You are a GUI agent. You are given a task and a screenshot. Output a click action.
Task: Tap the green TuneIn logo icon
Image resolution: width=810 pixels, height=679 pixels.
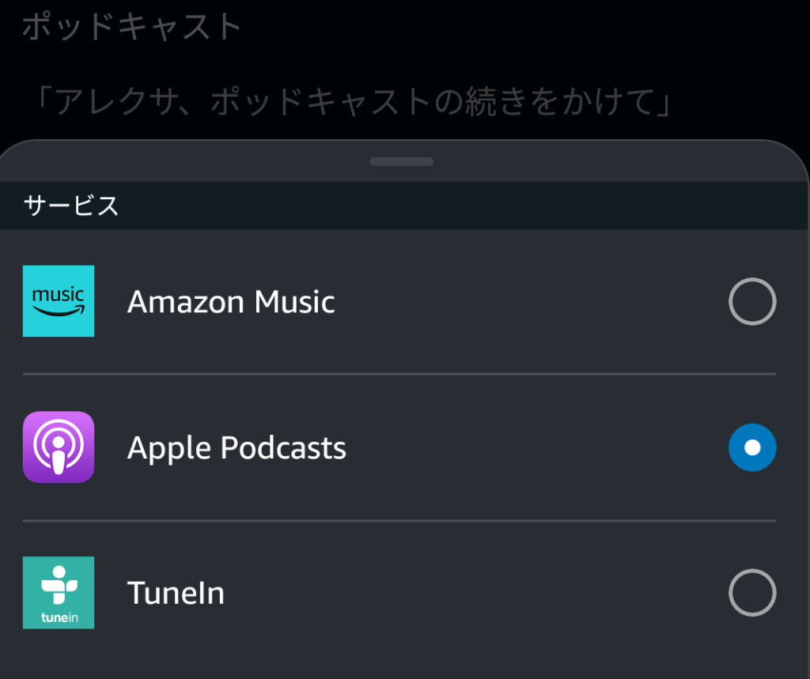59,592
